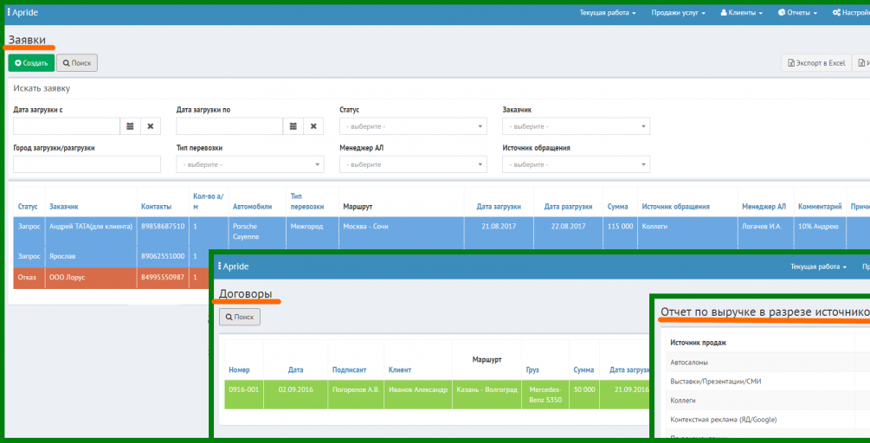Screen dimensions: 870x443
Task: Open the Клиенты menu
Action: 742,13
